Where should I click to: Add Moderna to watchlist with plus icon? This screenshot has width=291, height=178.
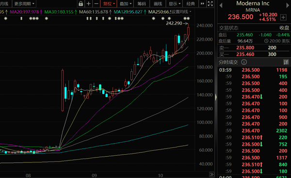(283, 17)
